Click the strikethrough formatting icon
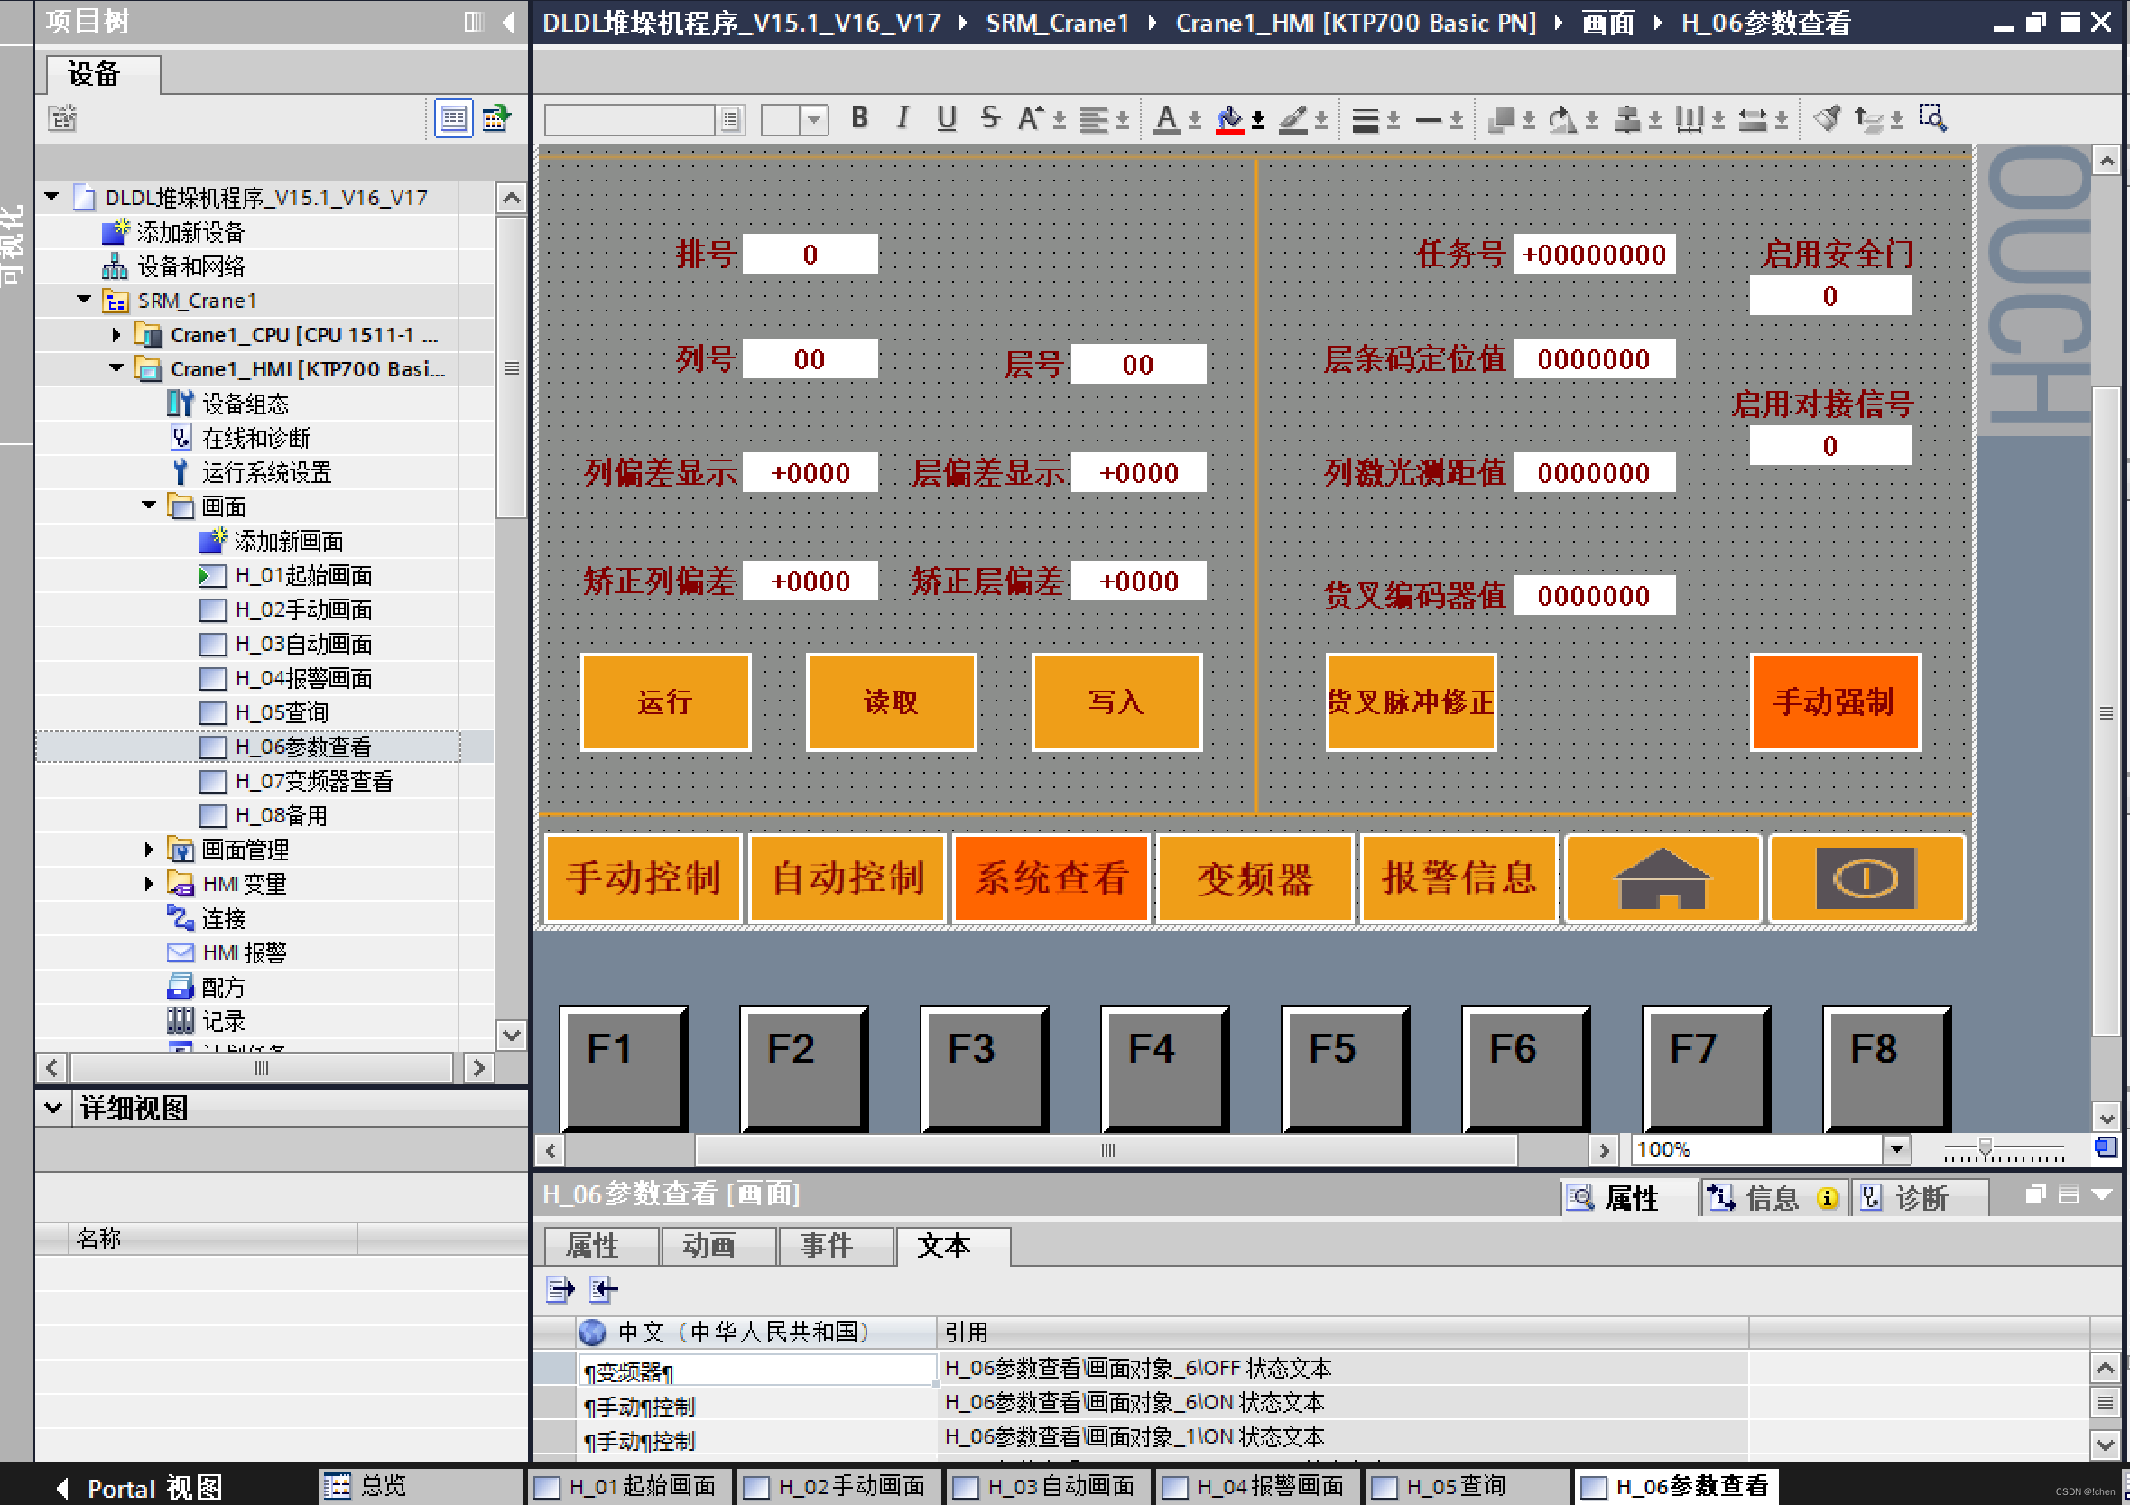 990,118
